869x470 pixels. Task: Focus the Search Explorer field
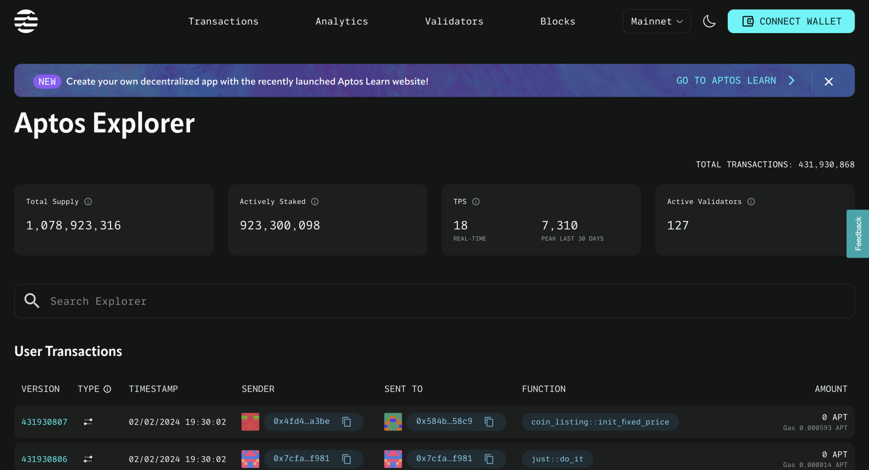point(434,301)
